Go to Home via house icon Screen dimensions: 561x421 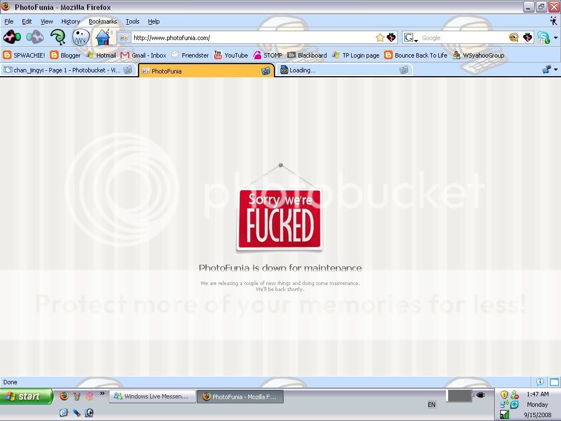coord(104,37)
